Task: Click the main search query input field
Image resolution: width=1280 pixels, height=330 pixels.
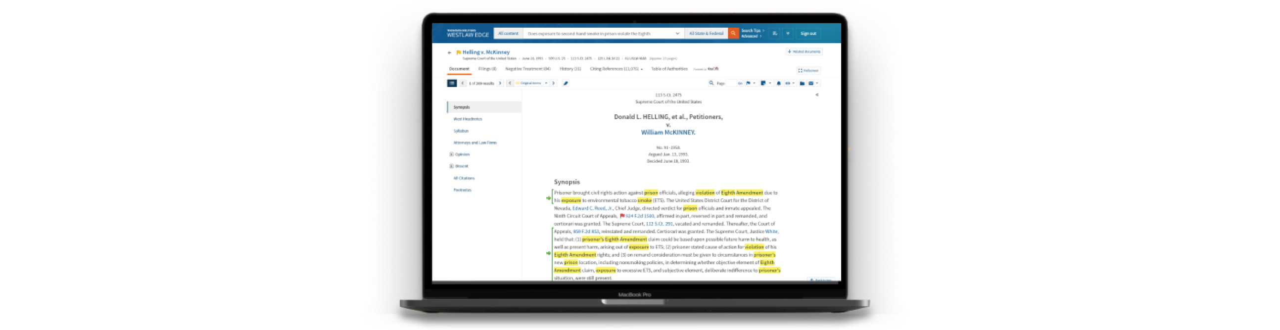Action: pyautogui.click(x=599, y=33)
